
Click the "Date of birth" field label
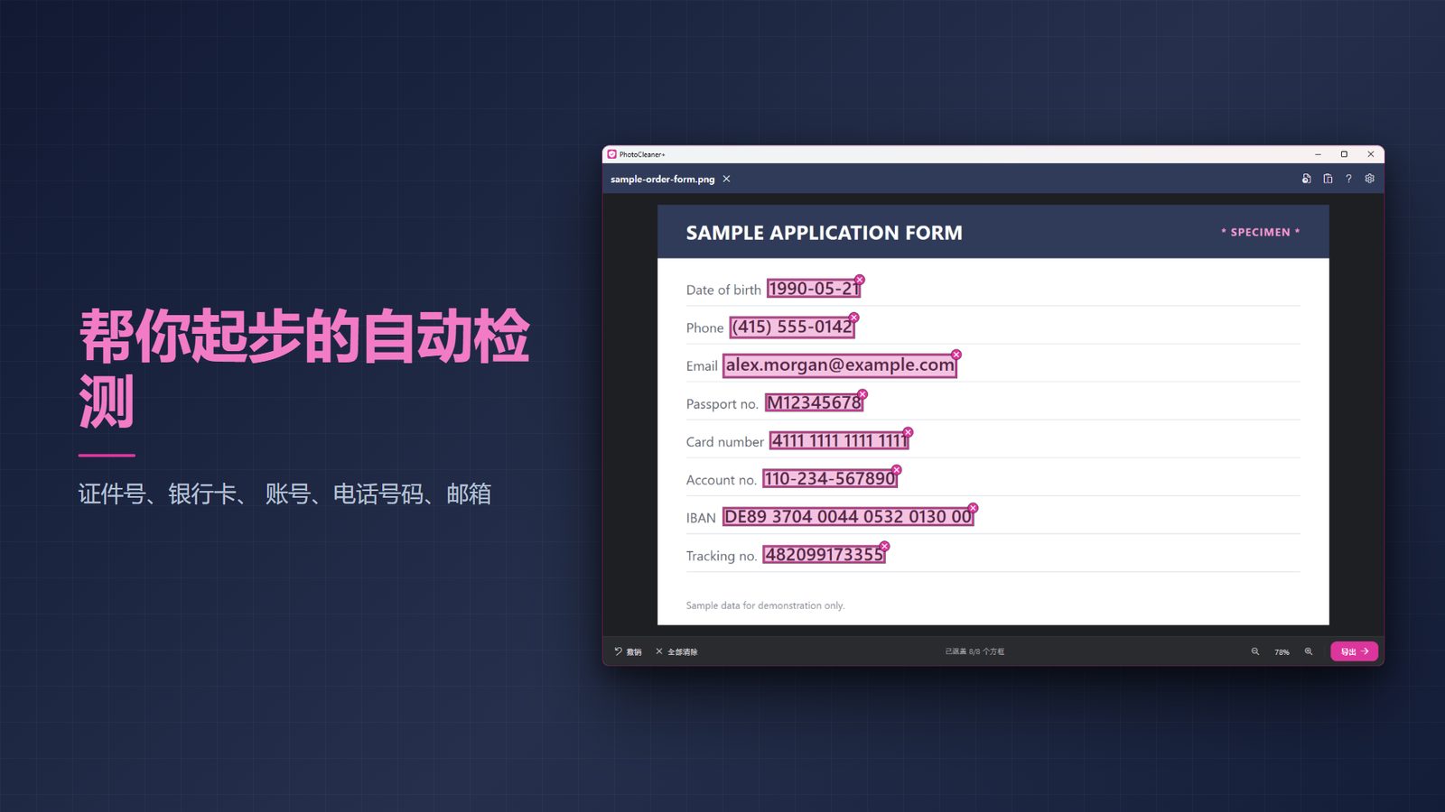click(x=723, y=290)
